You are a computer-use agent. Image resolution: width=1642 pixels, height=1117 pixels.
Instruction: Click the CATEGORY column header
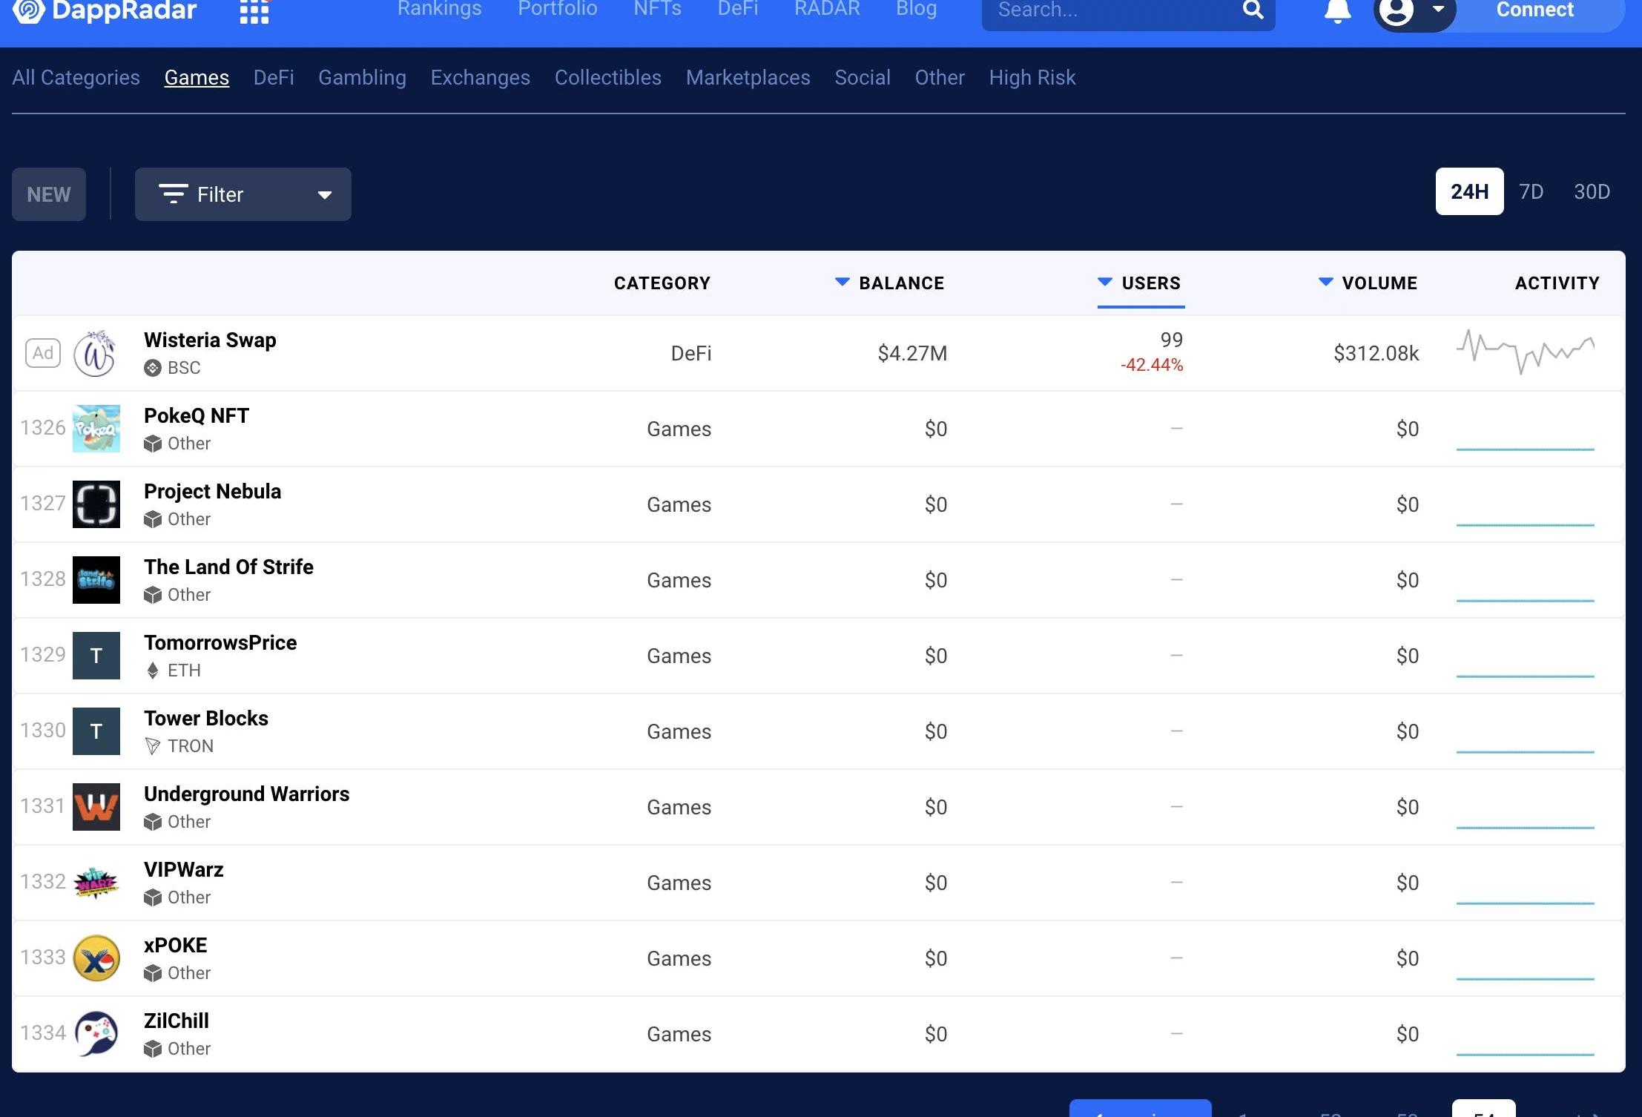pyautogui.click(x=662, y=283)
